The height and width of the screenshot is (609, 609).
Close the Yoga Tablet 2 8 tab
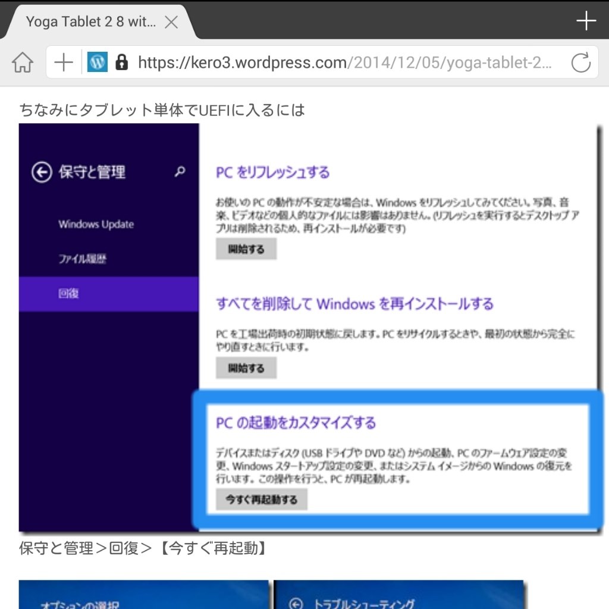pos(171,22)
